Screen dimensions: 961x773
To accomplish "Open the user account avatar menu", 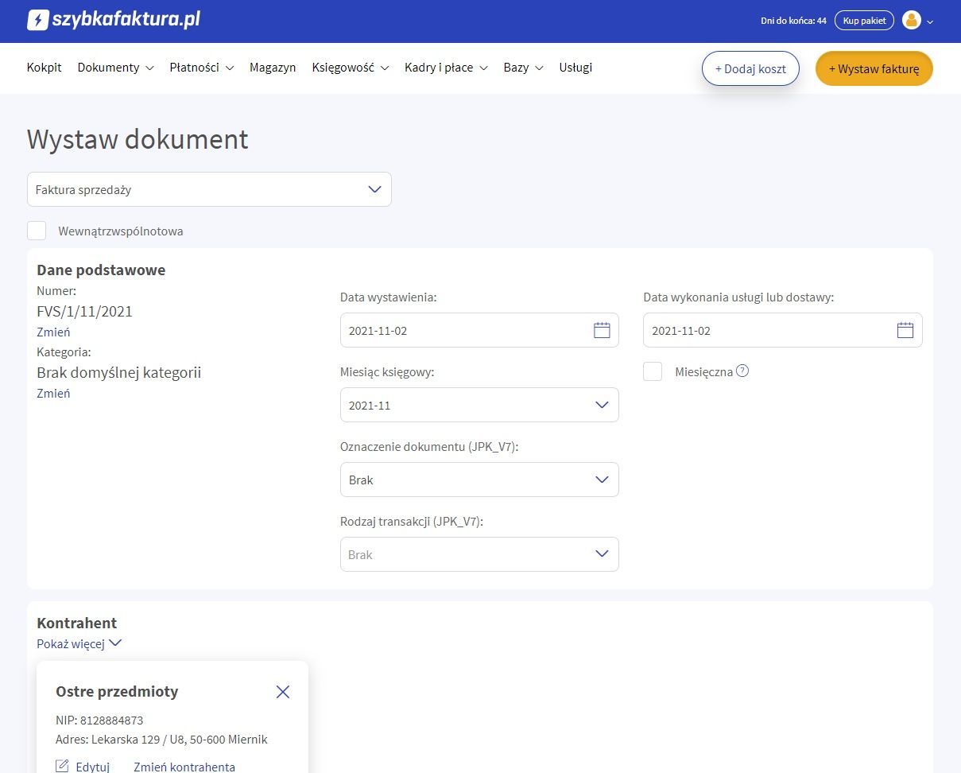I will [912, 21].
